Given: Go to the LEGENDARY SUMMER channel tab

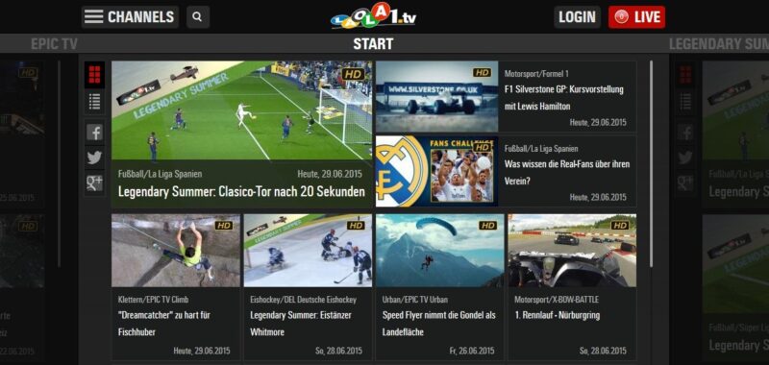Looking at the screenshot, I should [x=718, y=44].
